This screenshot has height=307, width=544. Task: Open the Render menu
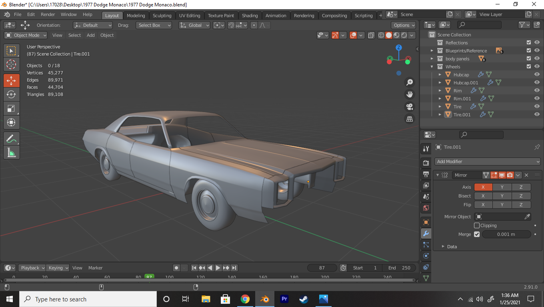(48, 14)
